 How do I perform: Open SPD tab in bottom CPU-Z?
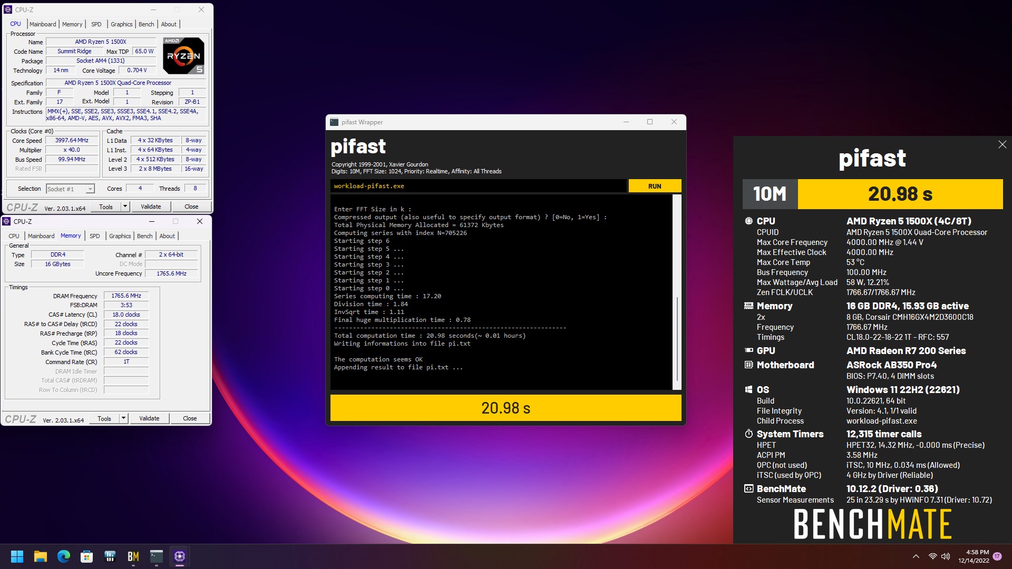pos(94,236)
